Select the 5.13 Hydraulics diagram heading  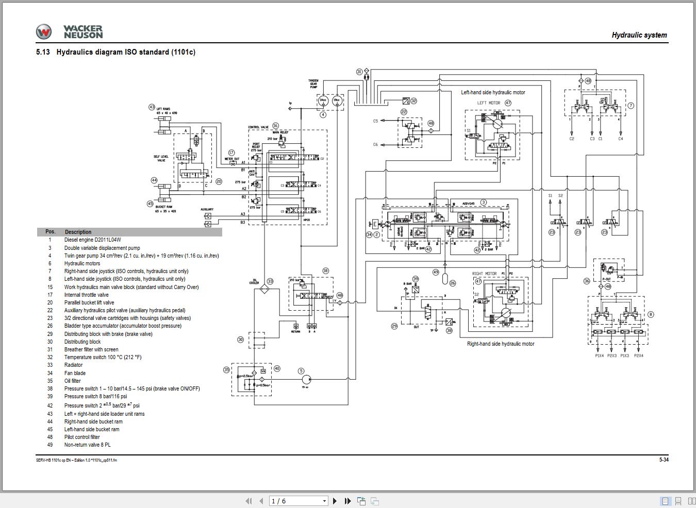pos(116,52)
